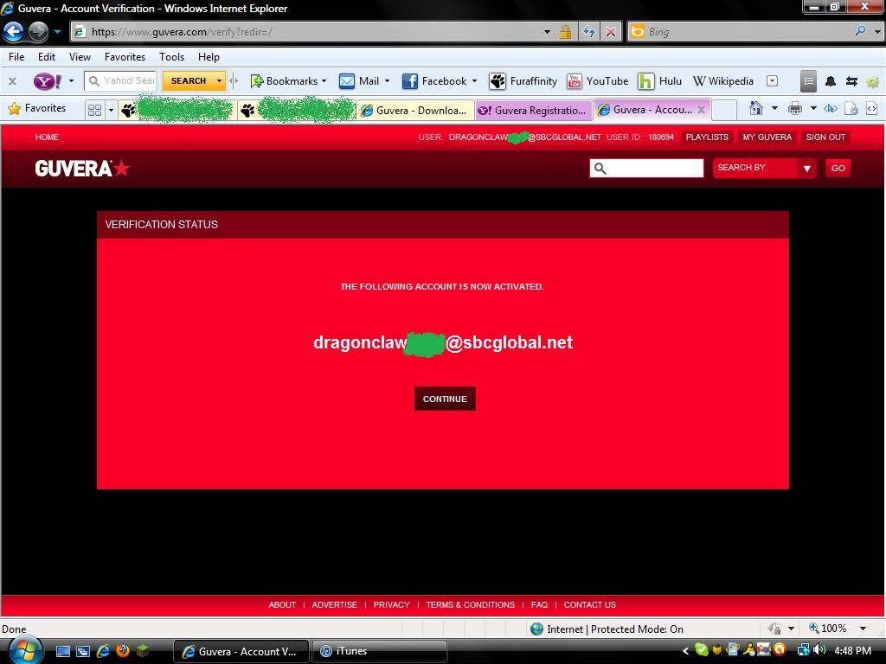Open MY GUVERA page
The width and height of the screenshot is (886, 664).
[x=767, y=137]
